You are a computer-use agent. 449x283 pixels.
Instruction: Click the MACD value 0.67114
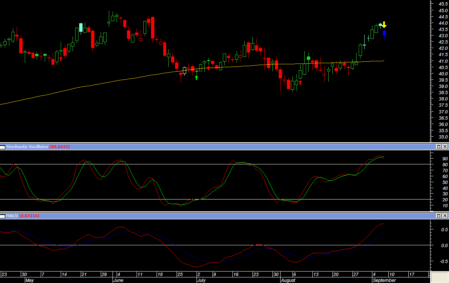(x=29, y=216)
